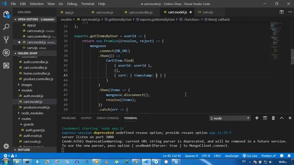
Task: Show the Debug Console panel tab
Action: pyautogui.click(x=107, y=118)
